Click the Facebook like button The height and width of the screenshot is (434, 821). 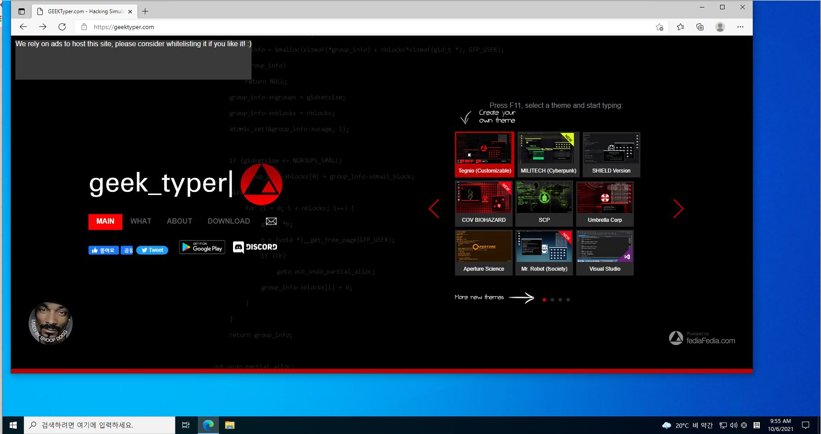[x=104, y=250]
